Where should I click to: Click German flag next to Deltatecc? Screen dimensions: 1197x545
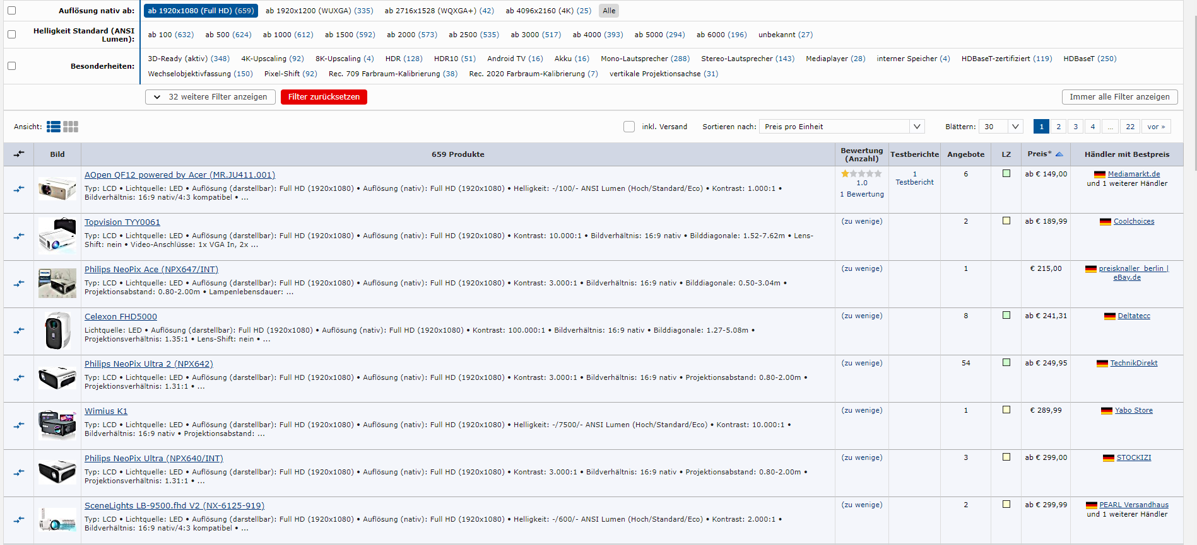coord(1110,316)
